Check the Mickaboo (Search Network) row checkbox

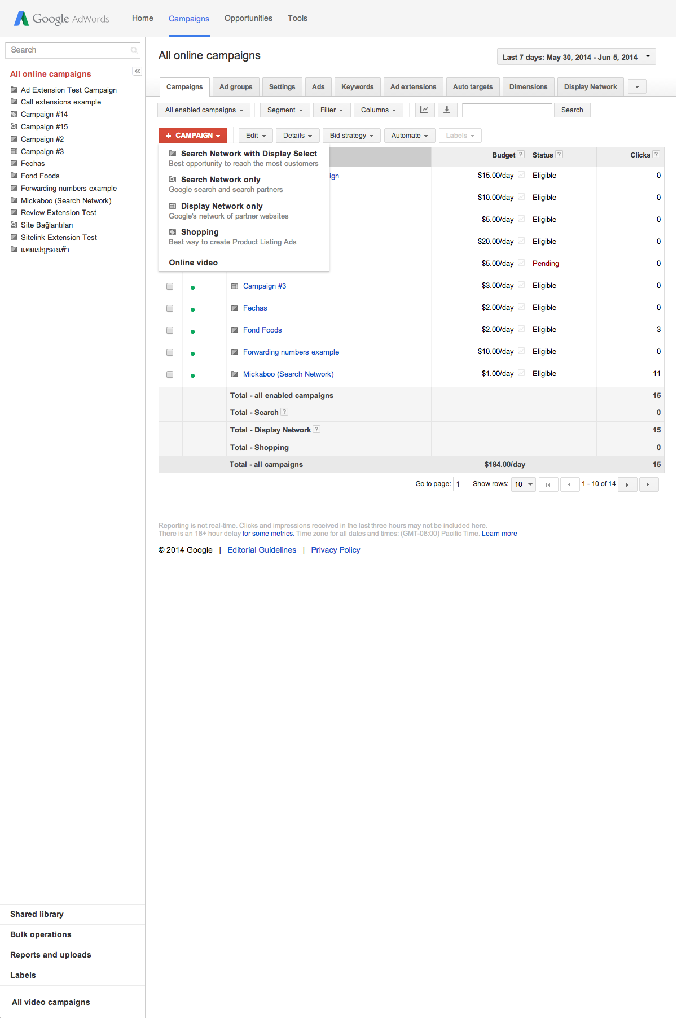point(170,374)
